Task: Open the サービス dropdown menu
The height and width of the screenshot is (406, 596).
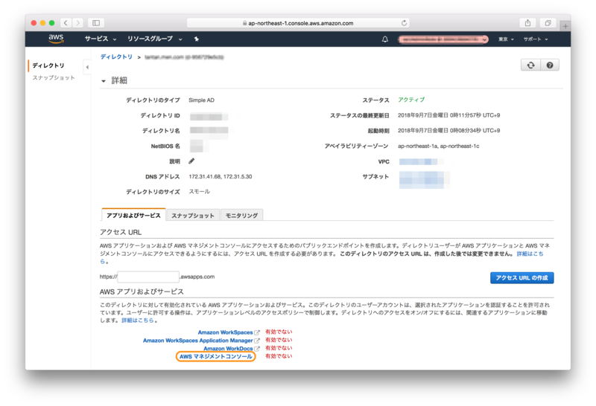Action: (101, 39)
